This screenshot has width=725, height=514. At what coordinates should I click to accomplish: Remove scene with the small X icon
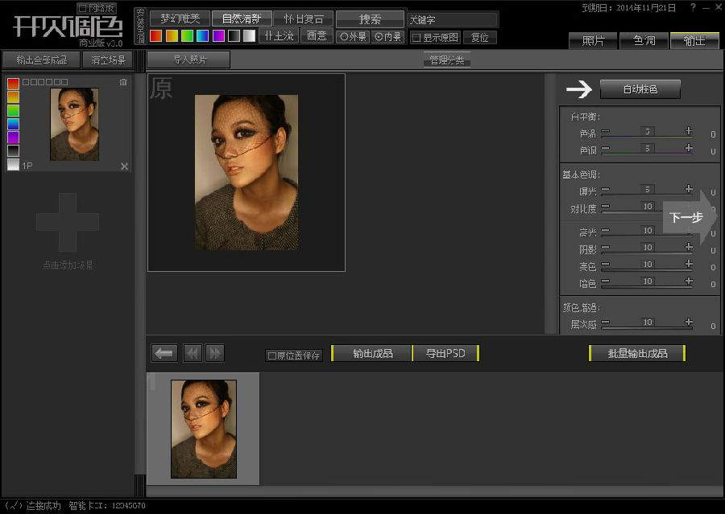[124, 167]
